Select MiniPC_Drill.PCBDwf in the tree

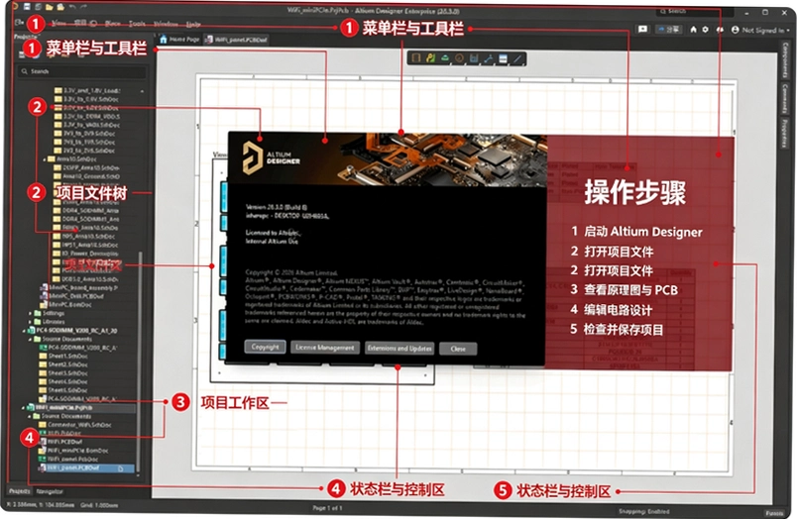coord(73,296)
